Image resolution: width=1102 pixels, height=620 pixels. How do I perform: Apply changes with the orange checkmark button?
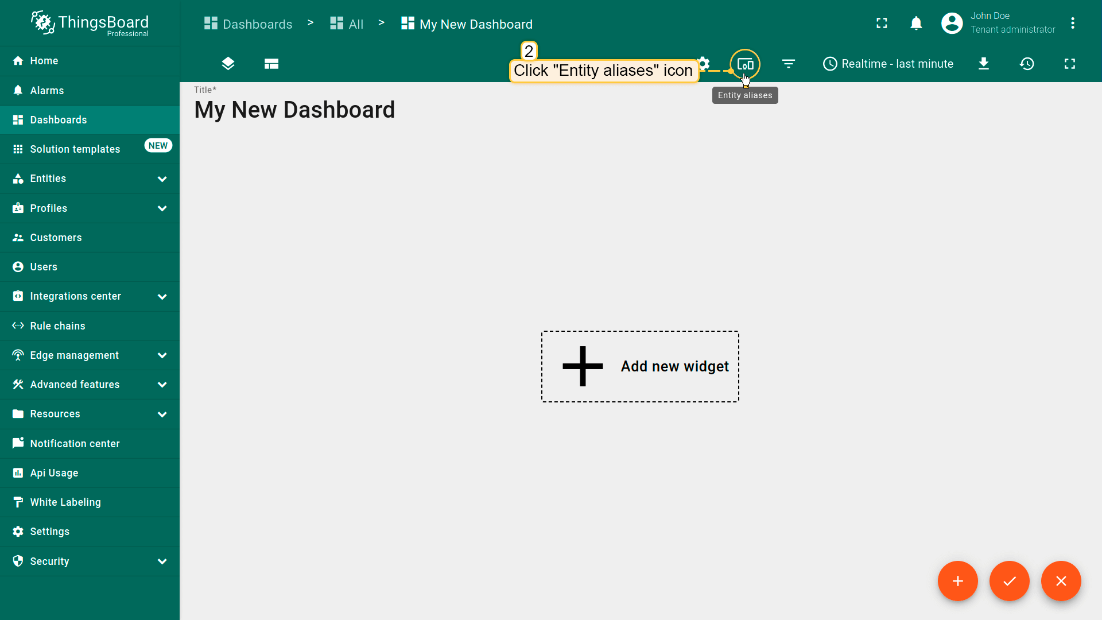coord(1009,581)
